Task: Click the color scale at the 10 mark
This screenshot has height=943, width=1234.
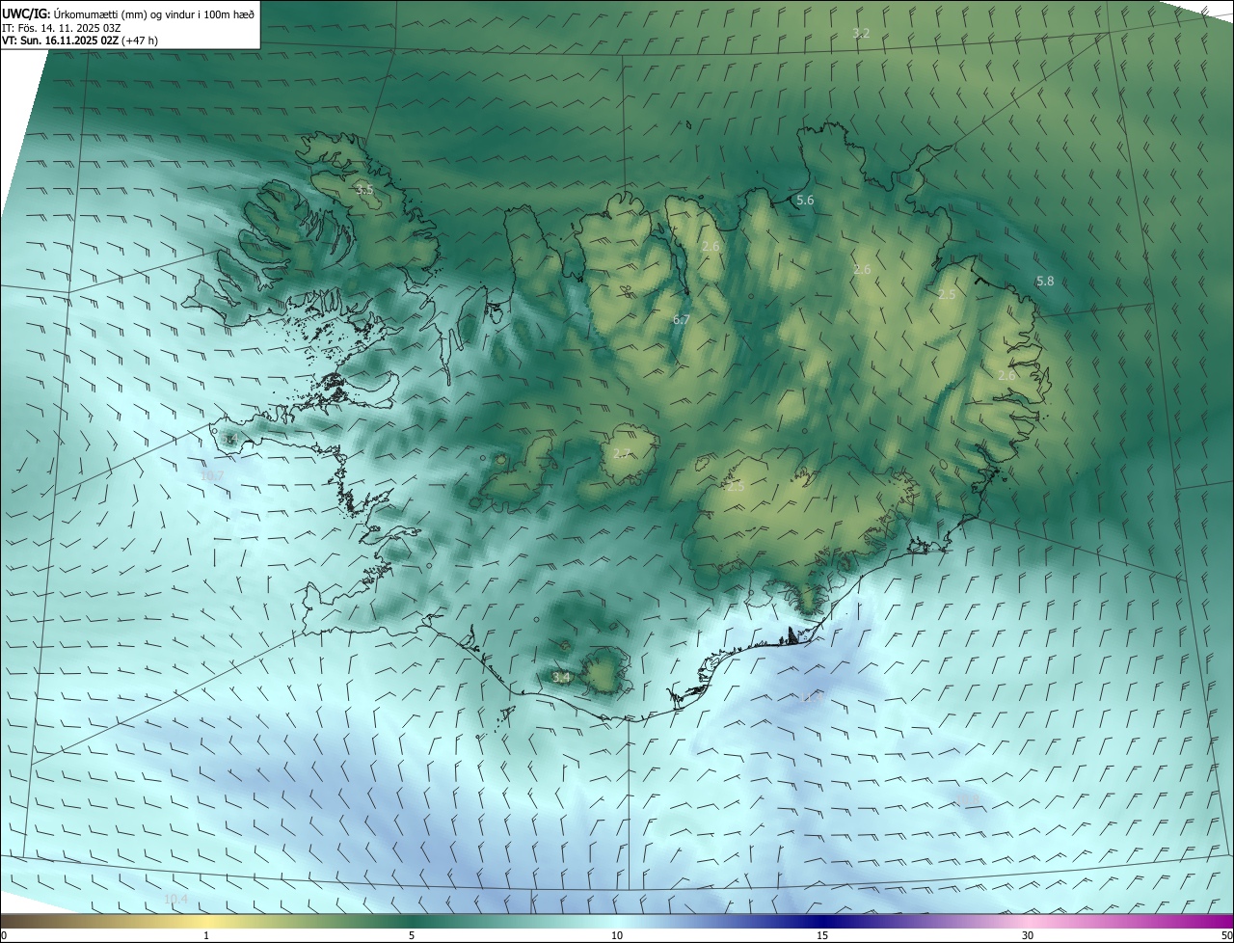Action: (617, 935)
